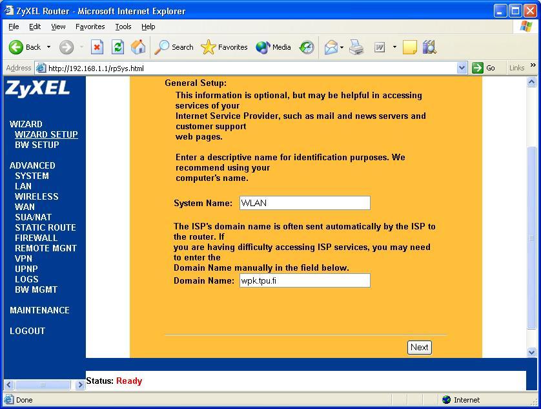Click the yellow Discuss note icon
The height and width of the screenshot is (409, 541).
coord(409,47)
